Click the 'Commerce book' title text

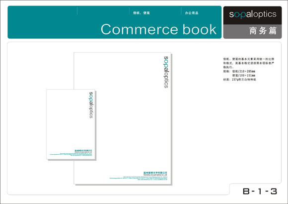(x=159, y=29)
